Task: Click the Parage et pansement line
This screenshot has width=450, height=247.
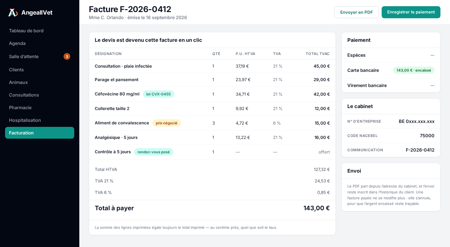Action: pyautogui.click(x=212, y=80)
